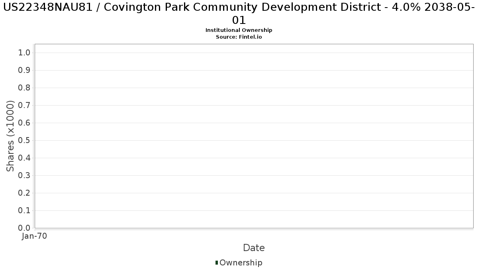Click the chart title starting with US22348NAU81
The height and width of the screenshot is (269, 478).
click(x=239, y=14)
